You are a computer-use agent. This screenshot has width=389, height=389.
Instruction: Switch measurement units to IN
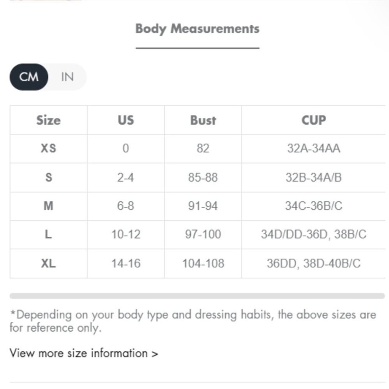68,77
